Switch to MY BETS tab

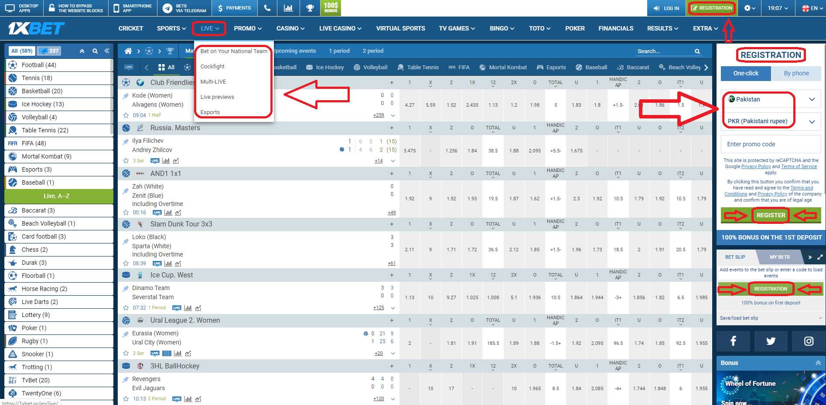pos(779,257)
